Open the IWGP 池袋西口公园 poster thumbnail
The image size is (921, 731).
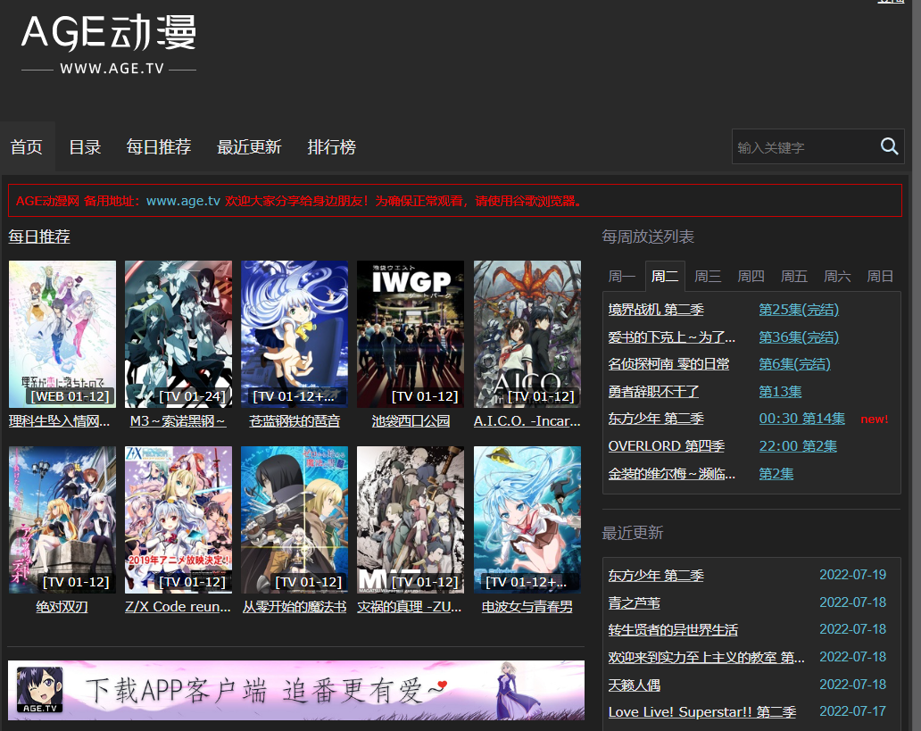pyautogui.click(x=411, y=334)
